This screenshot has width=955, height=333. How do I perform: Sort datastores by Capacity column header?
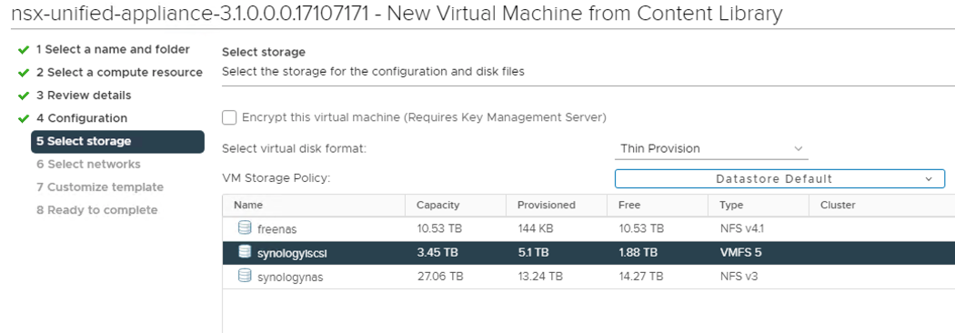point(455,205)
